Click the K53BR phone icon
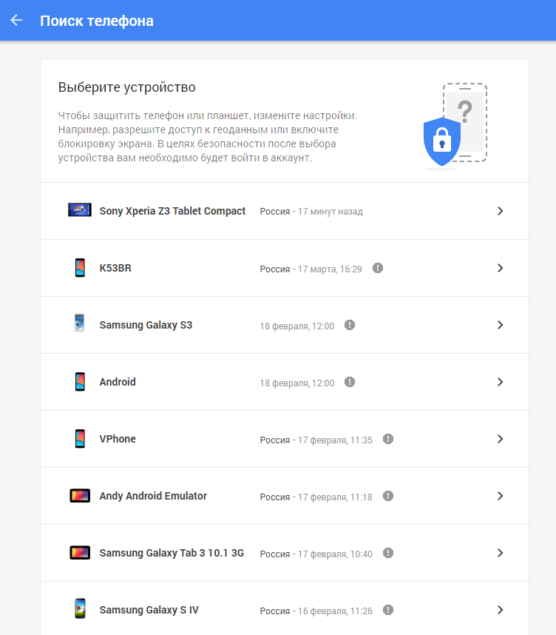This screenshot has width=556, height=635. point(80,268)
